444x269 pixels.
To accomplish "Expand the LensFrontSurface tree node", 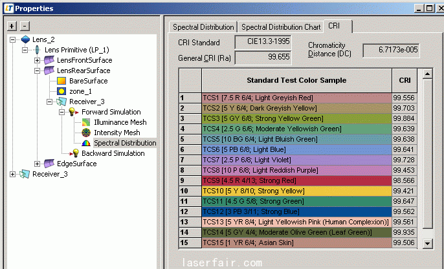I will pyautogui.click(x=38, y=60).
